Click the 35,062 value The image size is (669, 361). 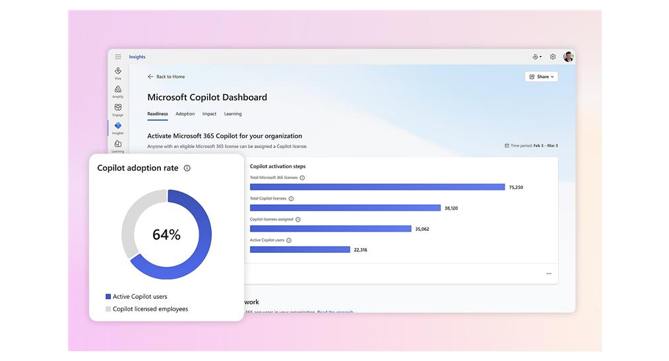[x=422, y=229]
